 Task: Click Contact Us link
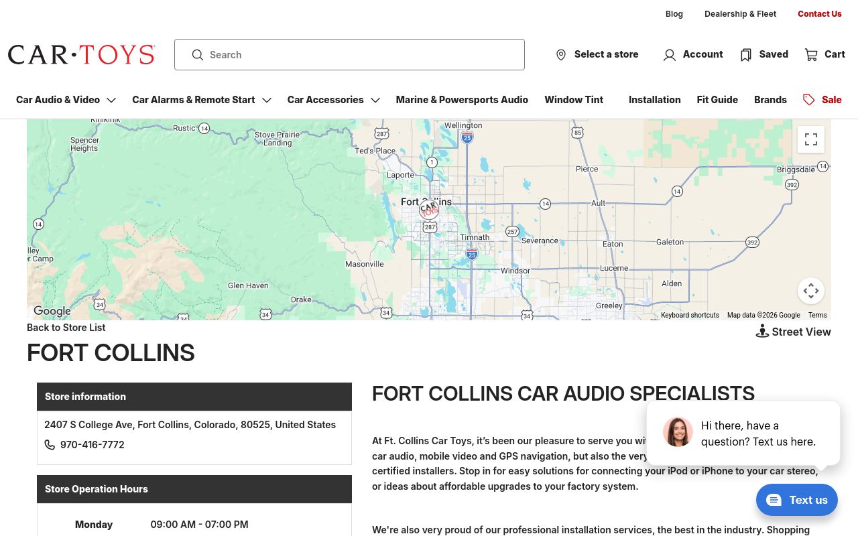point(820,14)
